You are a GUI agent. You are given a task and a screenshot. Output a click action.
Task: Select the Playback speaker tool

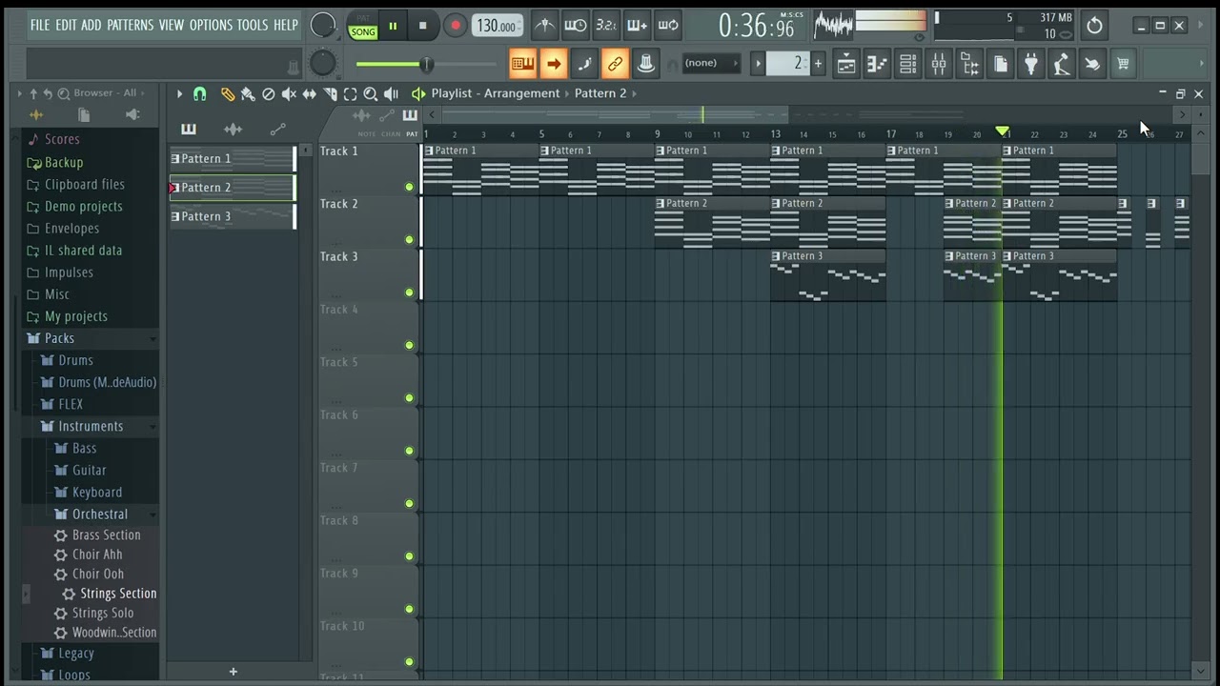click(x=391, y=93)
